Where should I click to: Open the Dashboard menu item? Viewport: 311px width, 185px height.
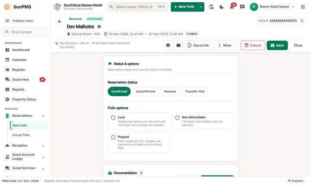25,50
